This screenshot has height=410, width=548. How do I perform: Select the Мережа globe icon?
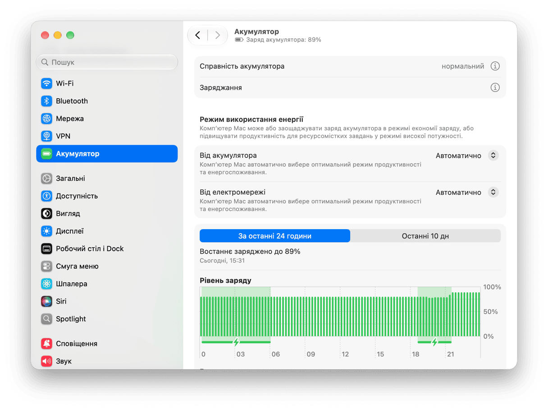point(46,119)
